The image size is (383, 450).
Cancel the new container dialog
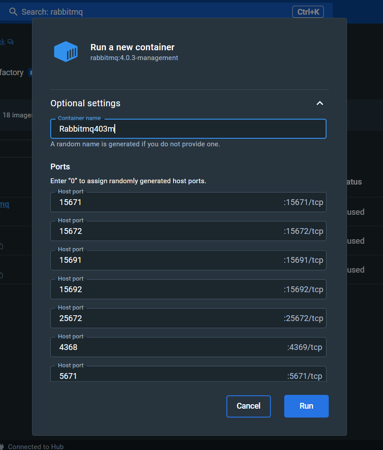click(248, 406)
